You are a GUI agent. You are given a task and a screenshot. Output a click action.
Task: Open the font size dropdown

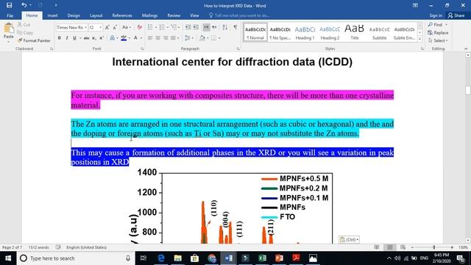[x=100, y=27]
